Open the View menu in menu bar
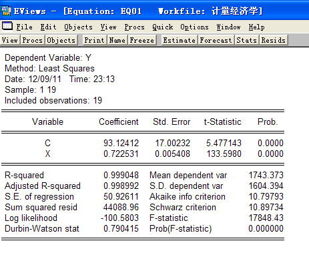 108,27
